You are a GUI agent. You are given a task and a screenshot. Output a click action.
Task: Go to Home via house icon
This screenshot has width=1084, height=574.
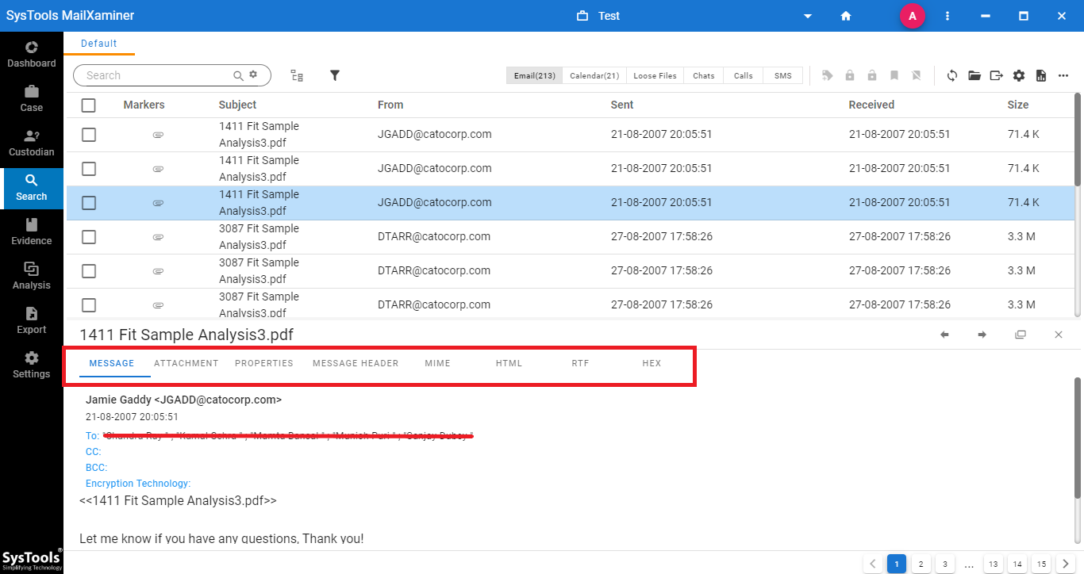846,16
